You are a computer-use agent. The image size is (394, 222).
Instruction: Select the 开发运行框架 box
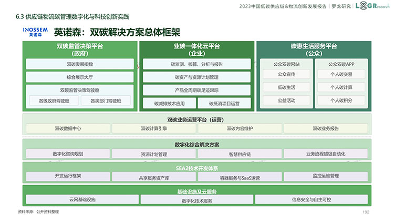click(x=68, y=177)
